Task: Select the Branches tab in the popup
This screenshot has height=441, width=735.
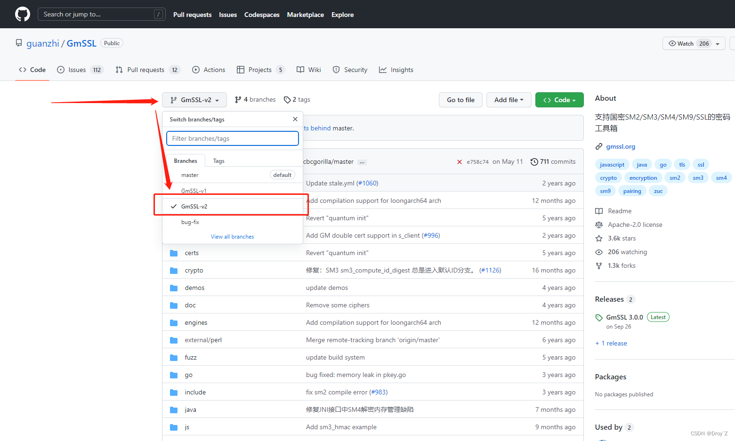Action: point(186,160)
